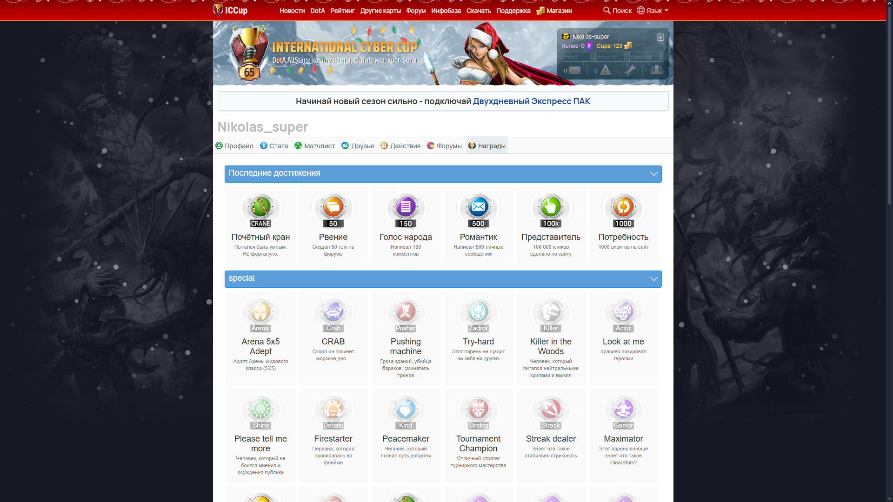Click the Поиск search button
Viewport: 893px width, 502px height.
coord(617,10)
